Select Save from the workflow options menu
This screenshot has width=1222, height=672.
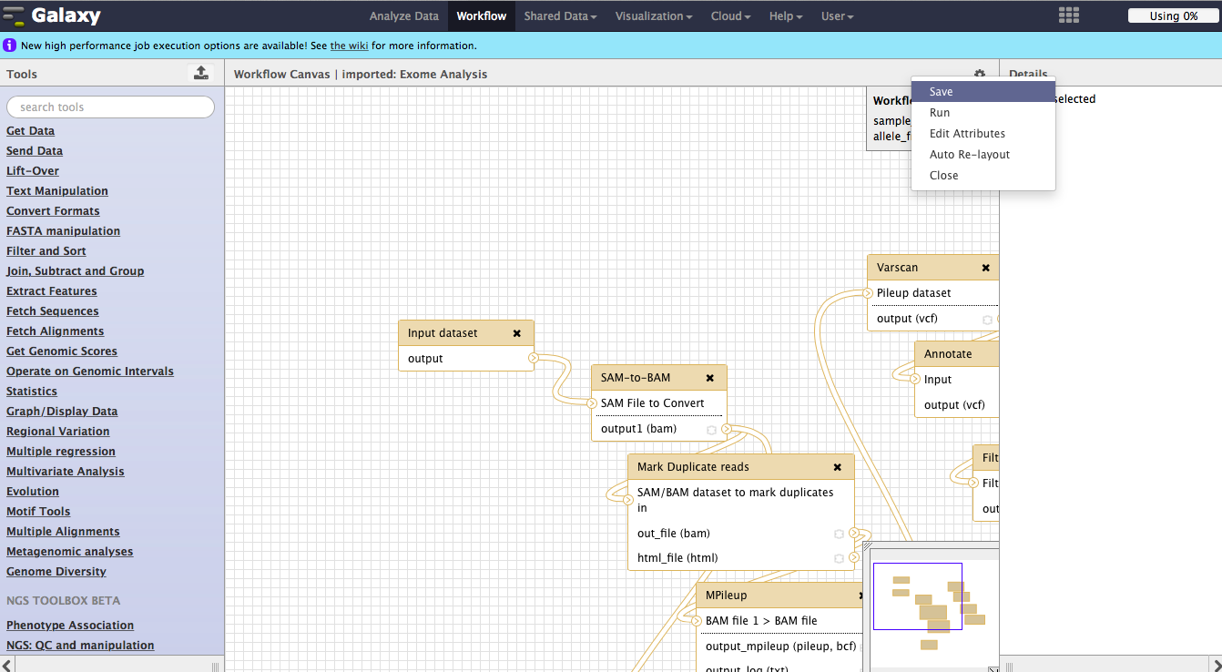point(942,92)
